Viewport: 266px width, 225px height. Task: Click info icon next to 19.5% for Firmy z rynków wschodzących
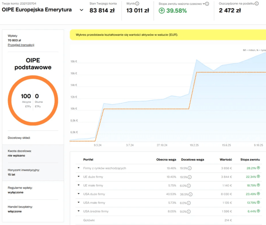coord(190,168)
